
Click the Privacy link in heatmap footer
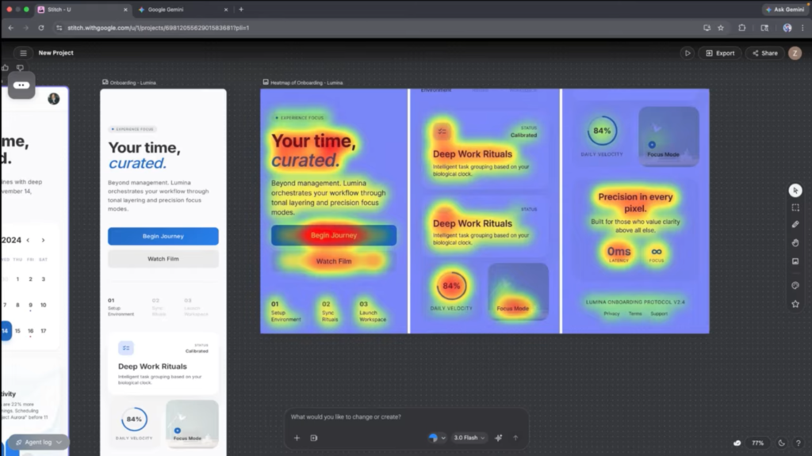[x=611, y=313]
